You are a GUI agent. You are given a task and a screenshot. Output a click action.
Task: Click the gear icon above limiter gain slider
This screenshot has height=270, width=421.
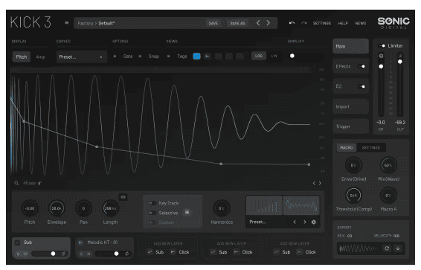[381, 56]
